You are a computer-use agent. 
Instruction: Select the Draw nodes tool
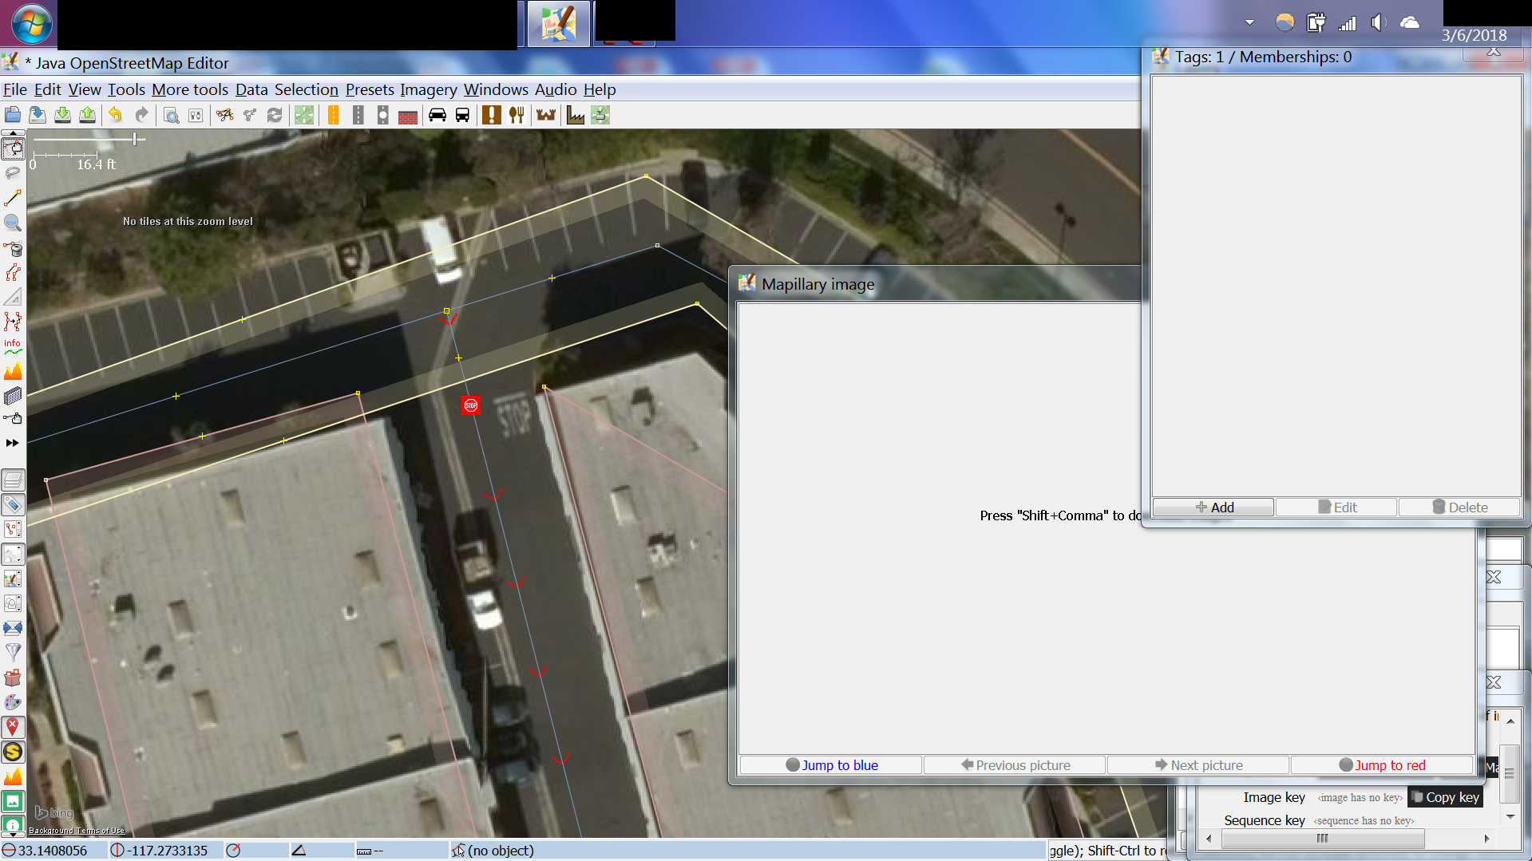(13, 198)
